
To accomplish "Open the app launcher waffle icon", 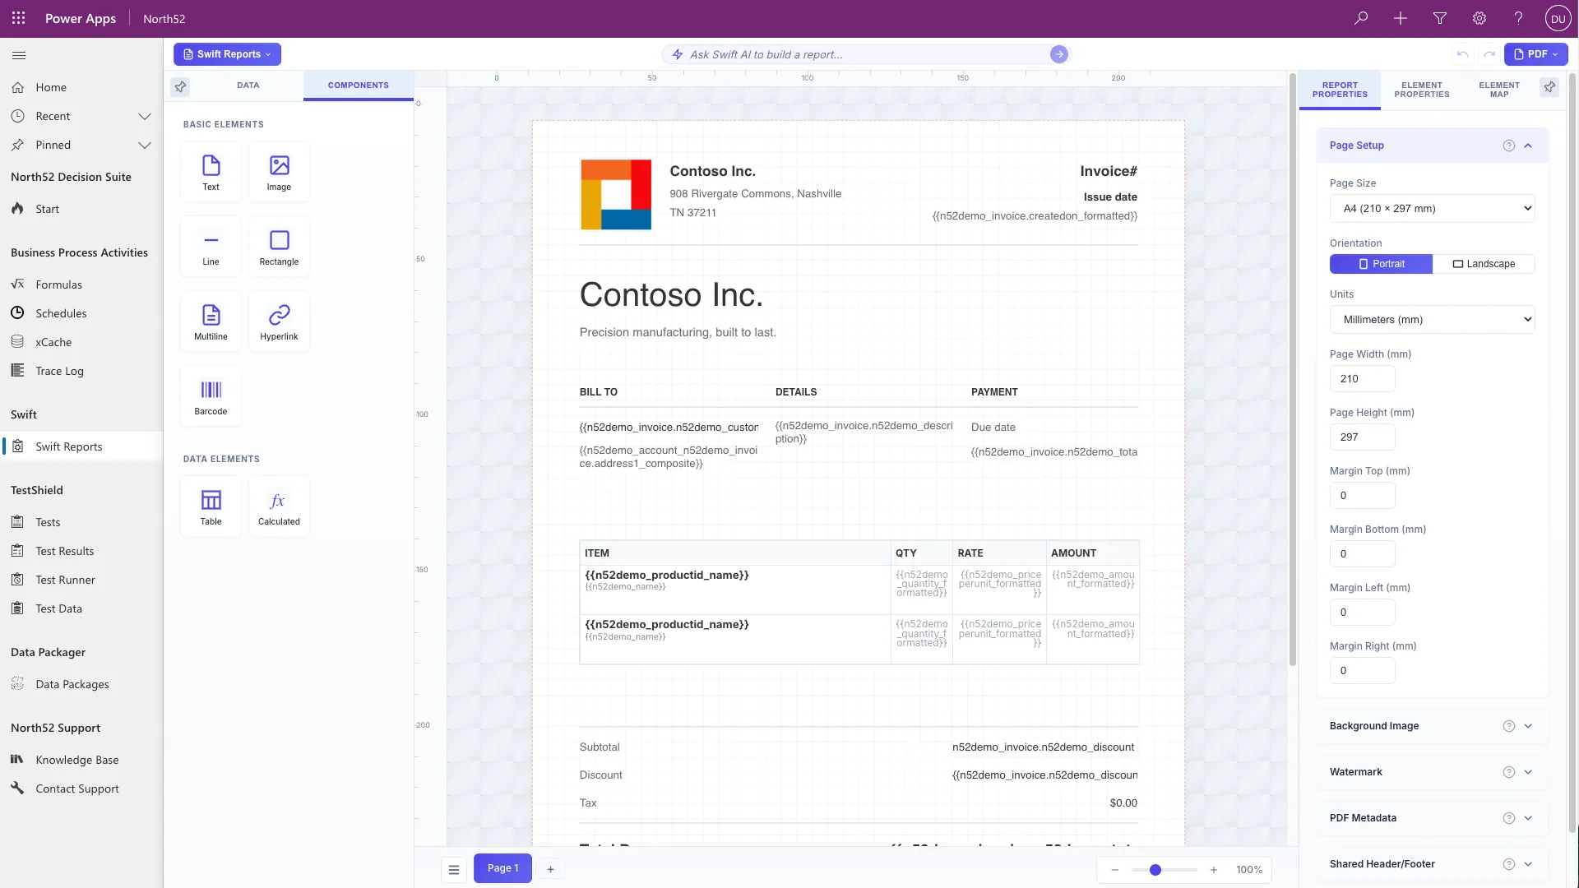I will (x=18, y=18).
